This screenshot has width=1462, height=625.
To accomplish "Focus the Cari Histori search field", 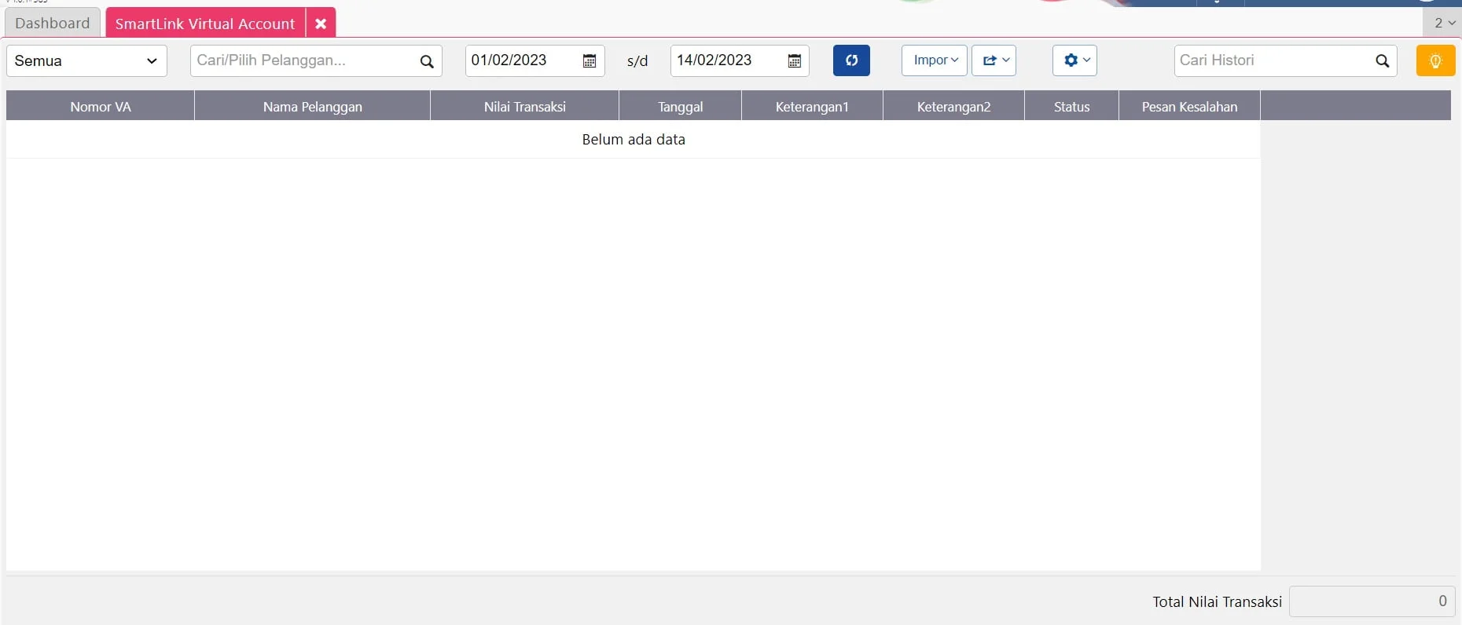I will click(1273, 60).
